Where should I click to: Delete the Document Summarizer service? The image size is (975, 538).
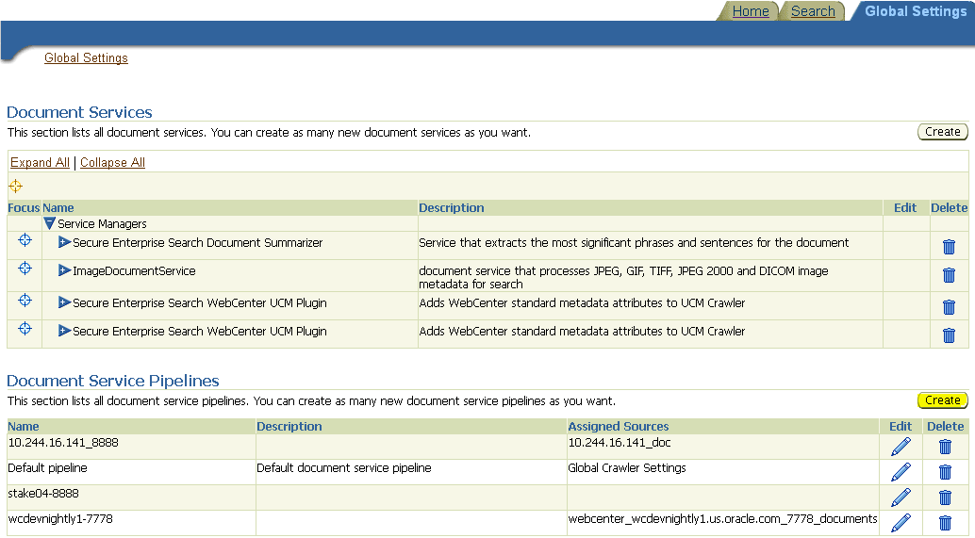[949, 247]
